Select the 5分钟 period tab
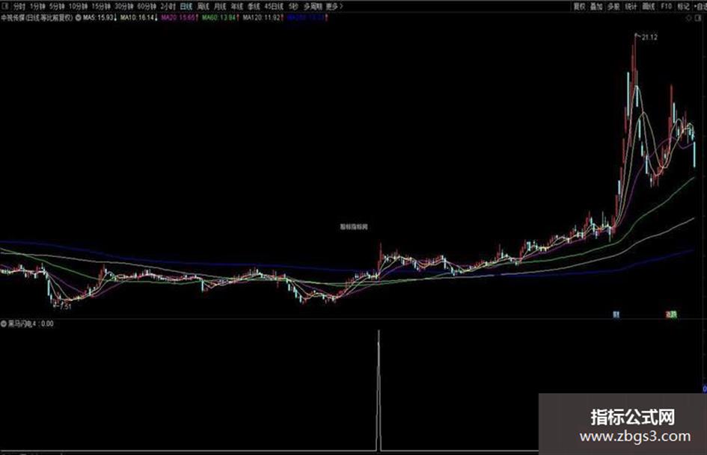 58,6
